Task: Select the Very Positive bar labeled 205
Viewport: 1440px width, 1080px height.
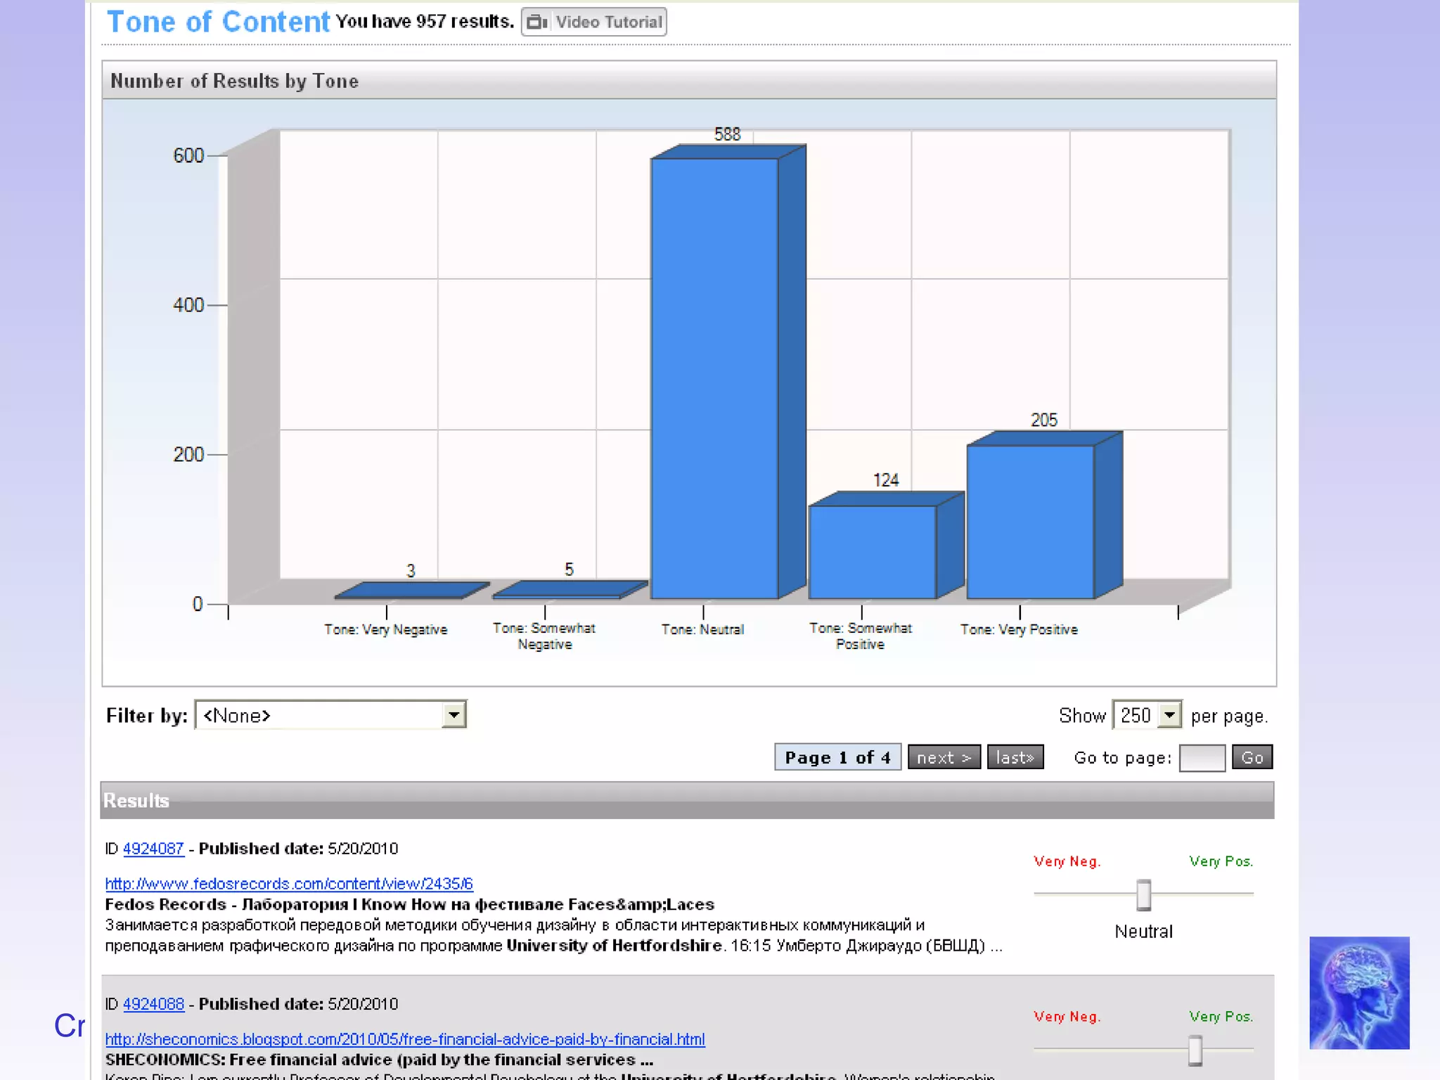Action: [1030, 522]
